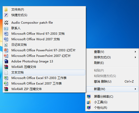Click the gadgets icon beside 小工具(G)
The width and height of the screenshot is (139, 113).
pos(89,102)
